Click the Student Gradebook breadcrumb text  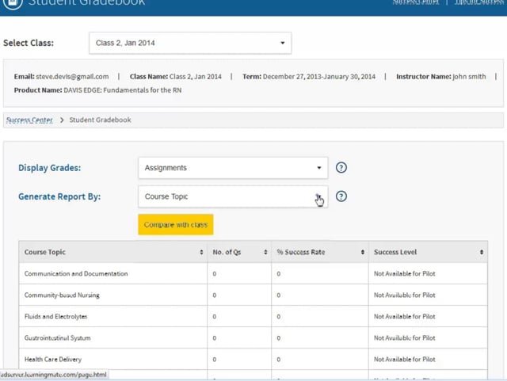pos(101,120)
